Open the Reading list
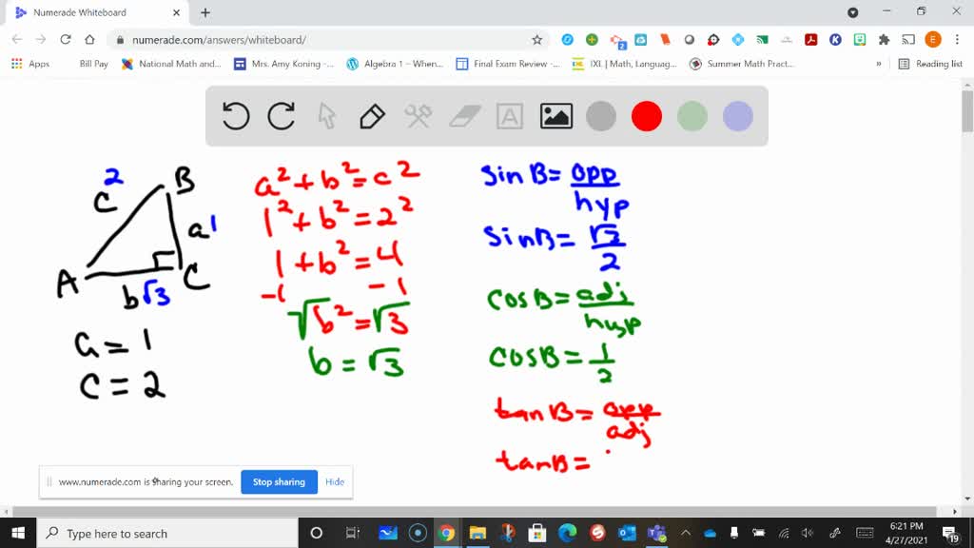The height and width of the screenshot is (548, 974). point(932,63)
